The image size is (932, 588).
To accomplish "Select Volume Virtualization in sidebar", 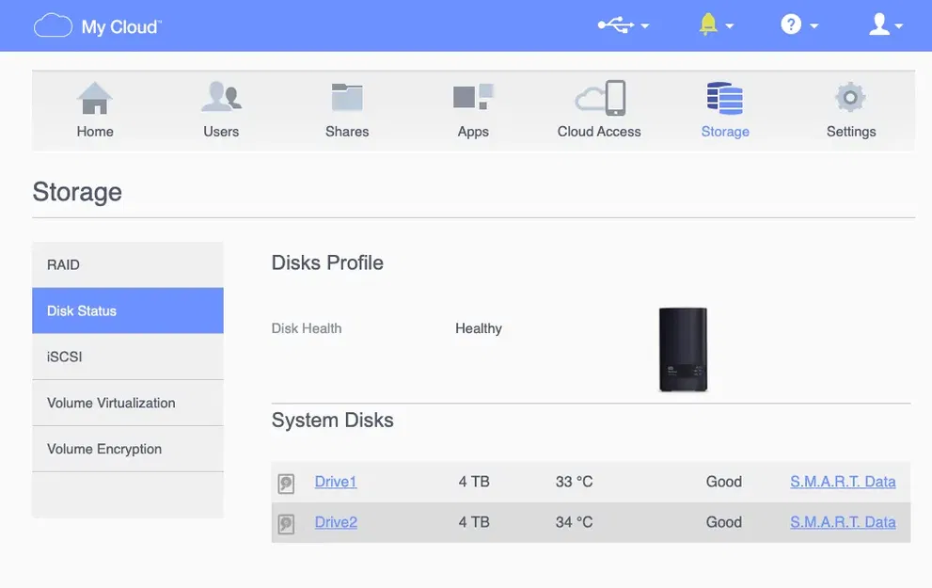I will tap(127, 403).
